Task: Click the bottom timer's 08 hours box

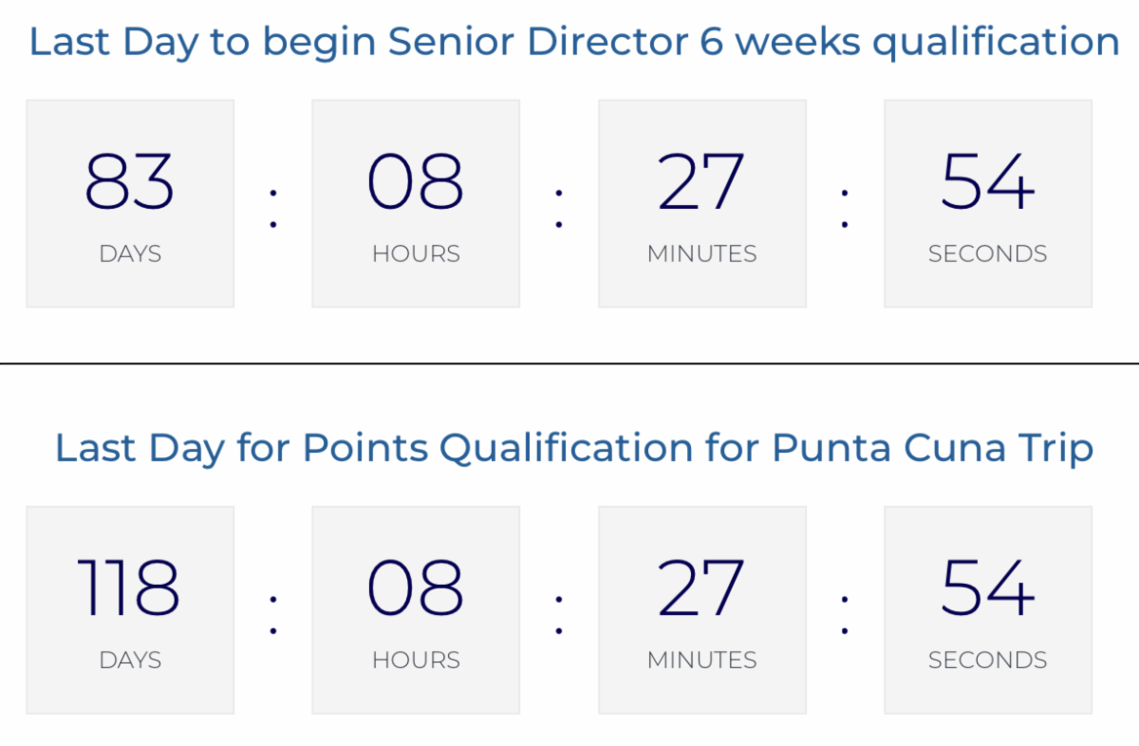Action: pyautogui.click(x=416, y=609)
